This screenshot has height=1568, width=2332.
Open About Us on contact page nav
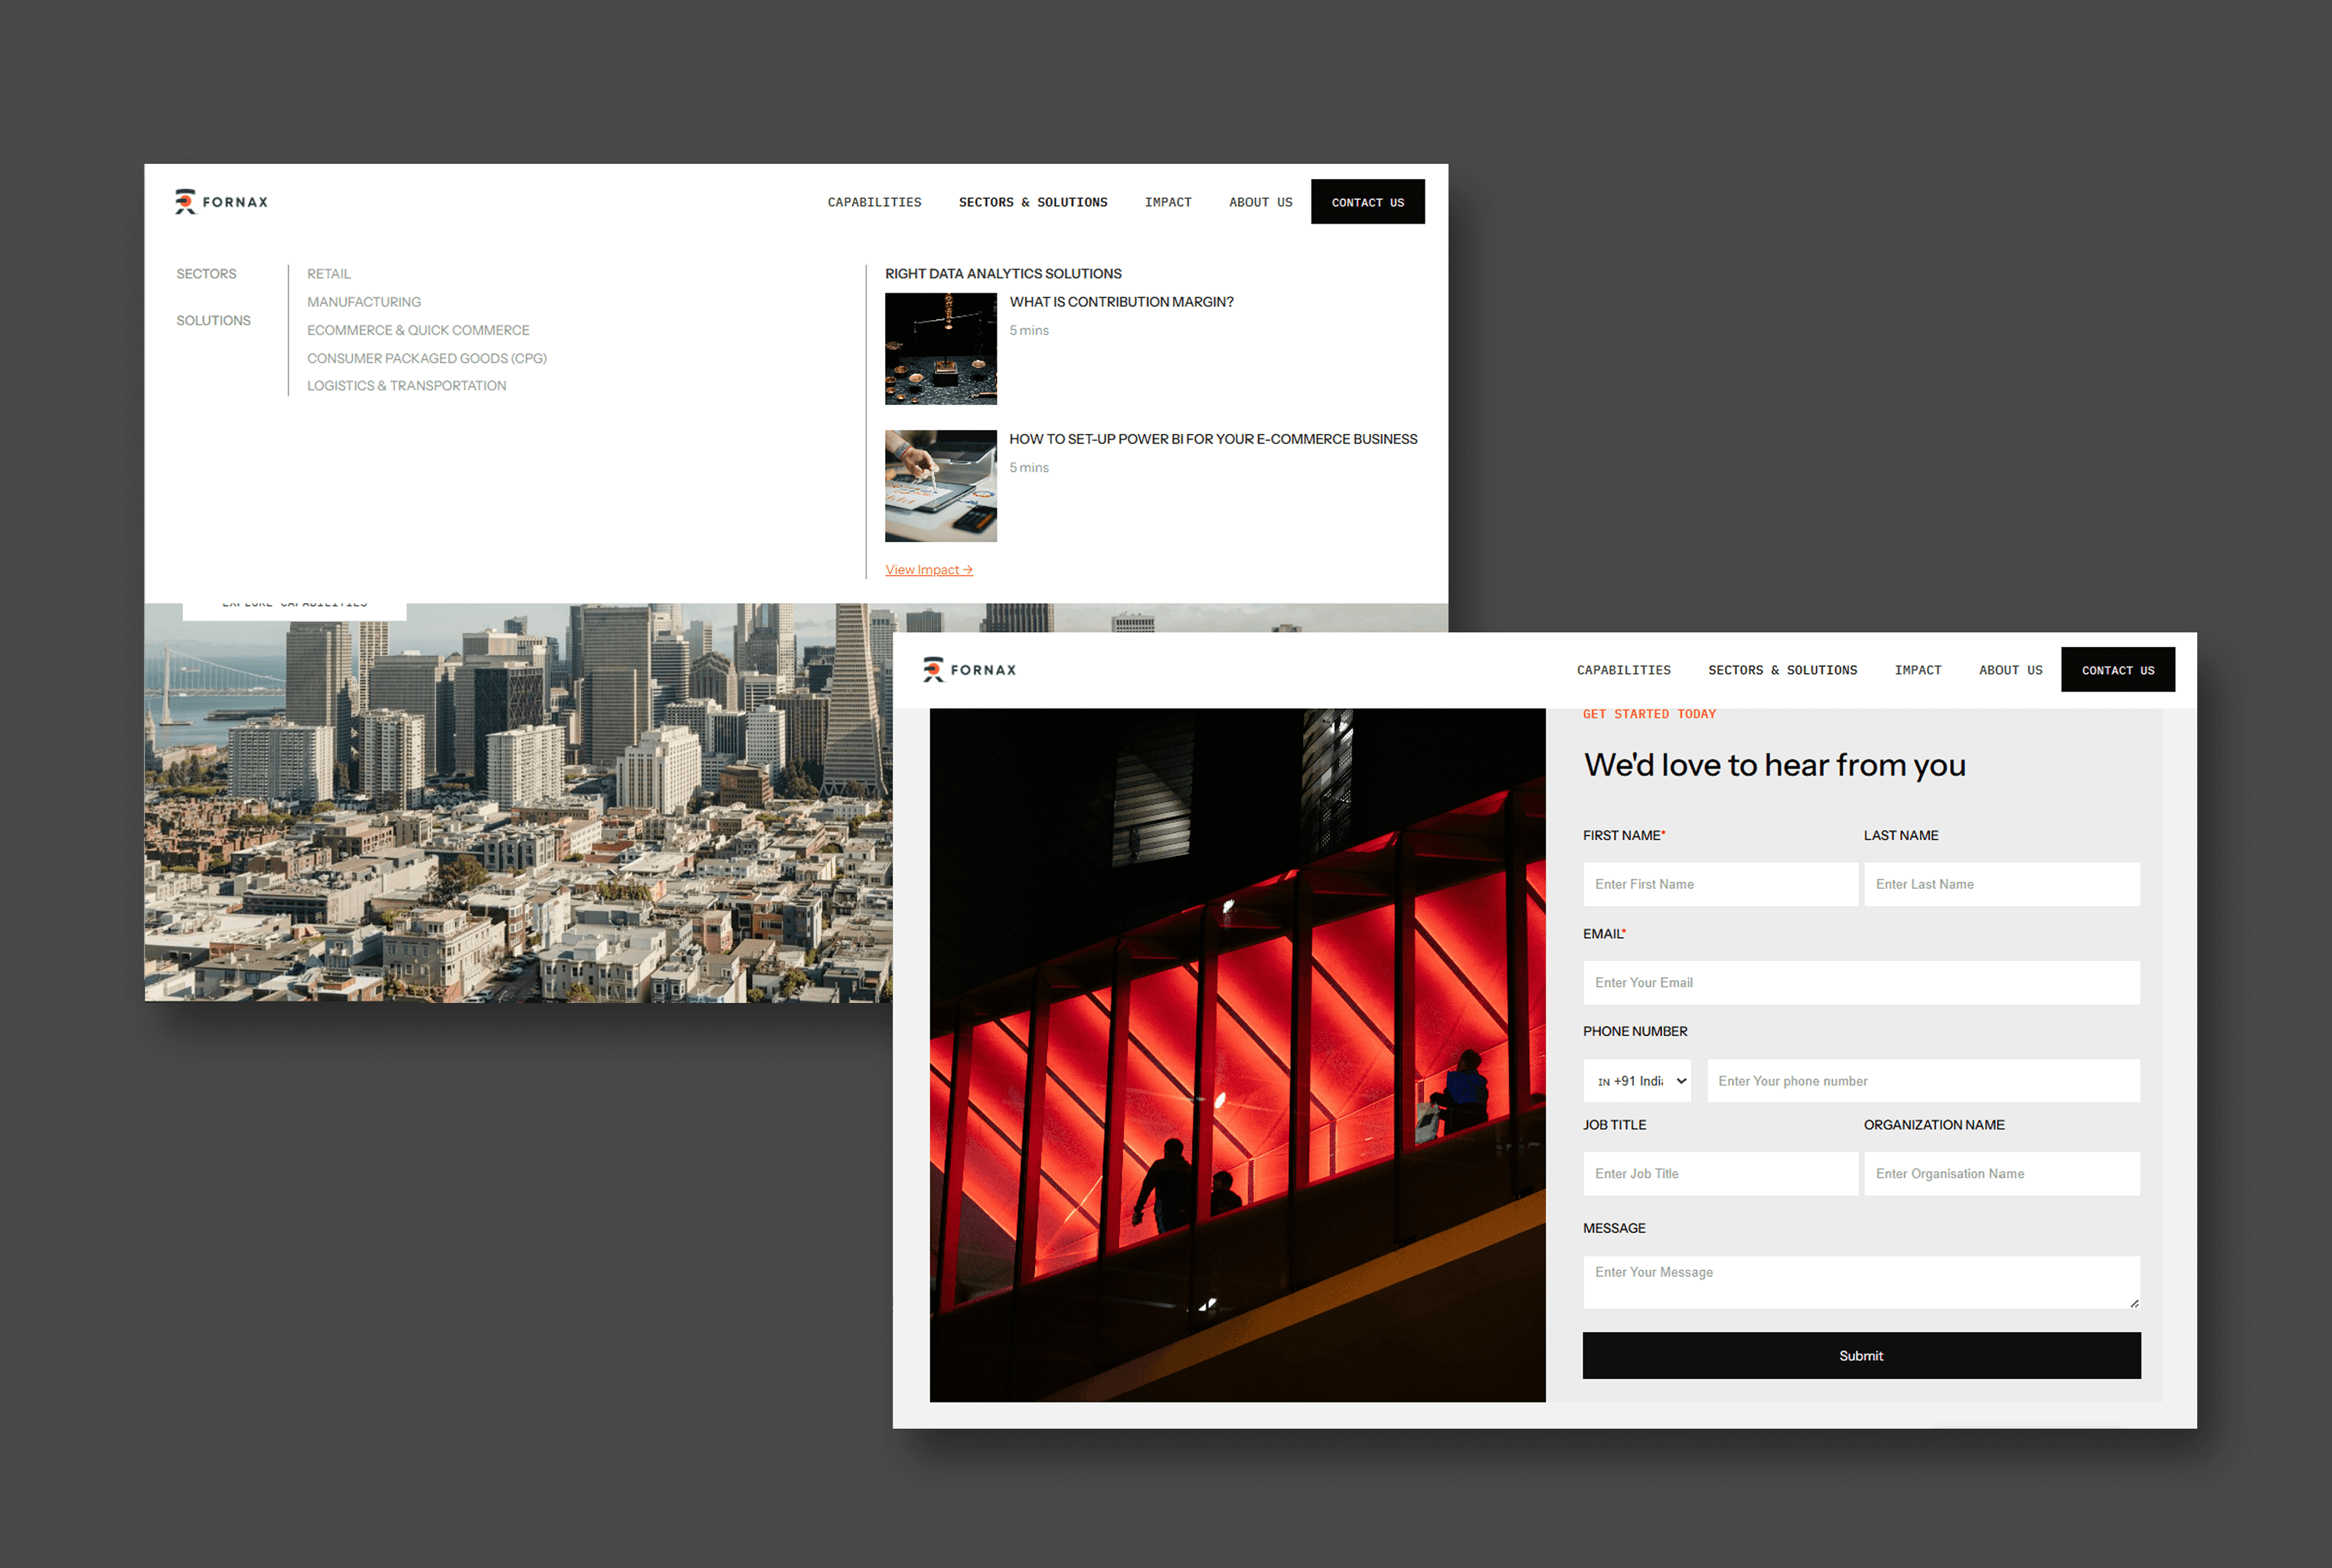pos(2010,670)
